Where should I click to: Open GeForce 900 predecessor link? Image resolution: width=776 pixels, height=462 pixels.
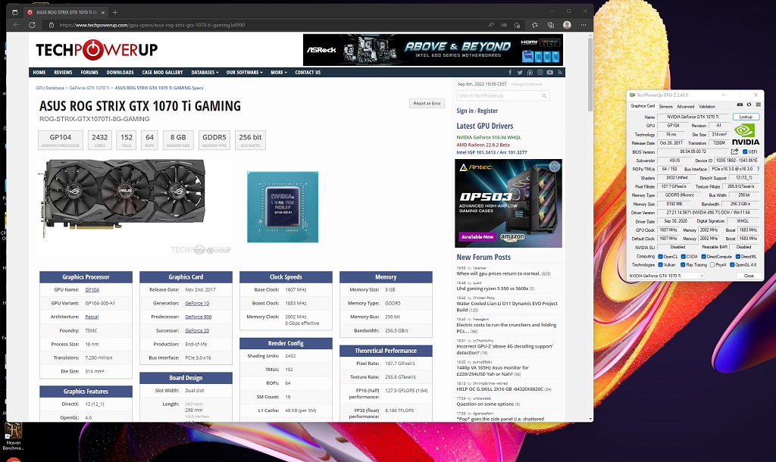click(198, 317)
